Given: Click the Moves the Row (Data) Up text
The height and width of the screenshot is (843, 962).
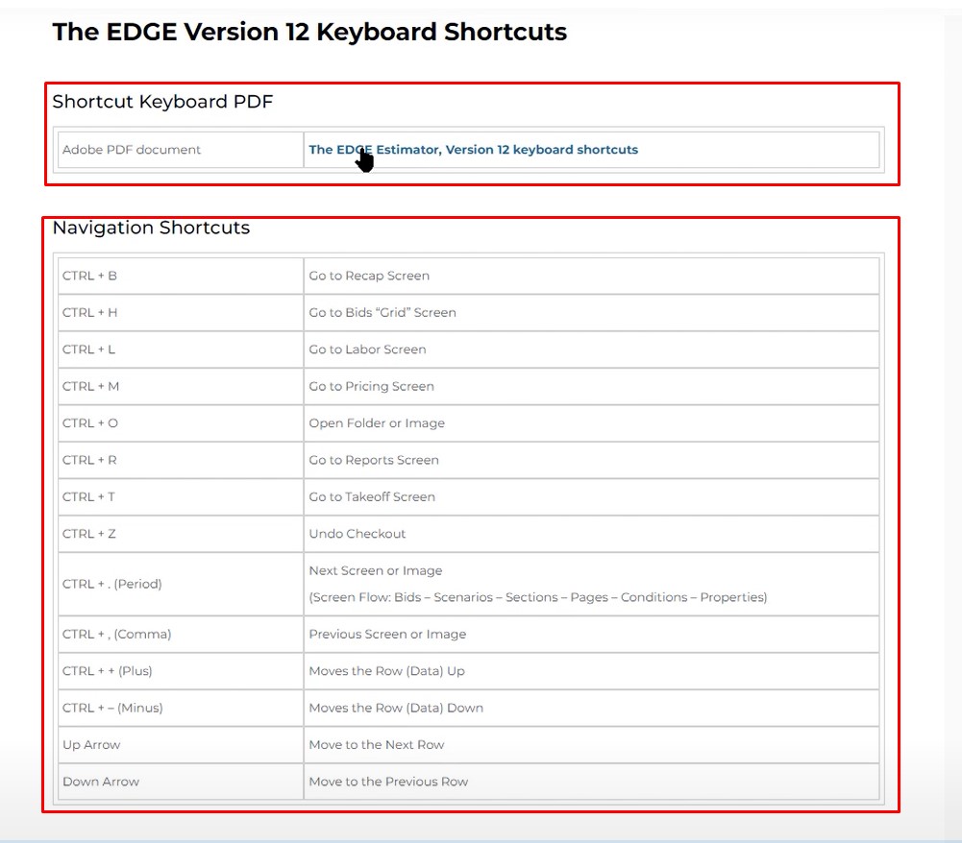Looking at the screenshot, I should [386, 671].
